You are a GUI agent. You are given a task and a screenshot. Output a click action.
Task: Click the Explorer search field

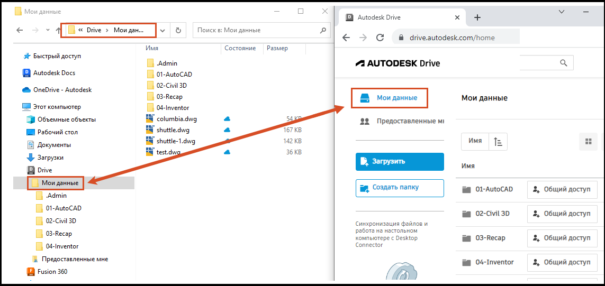click(x=261, y=31)
